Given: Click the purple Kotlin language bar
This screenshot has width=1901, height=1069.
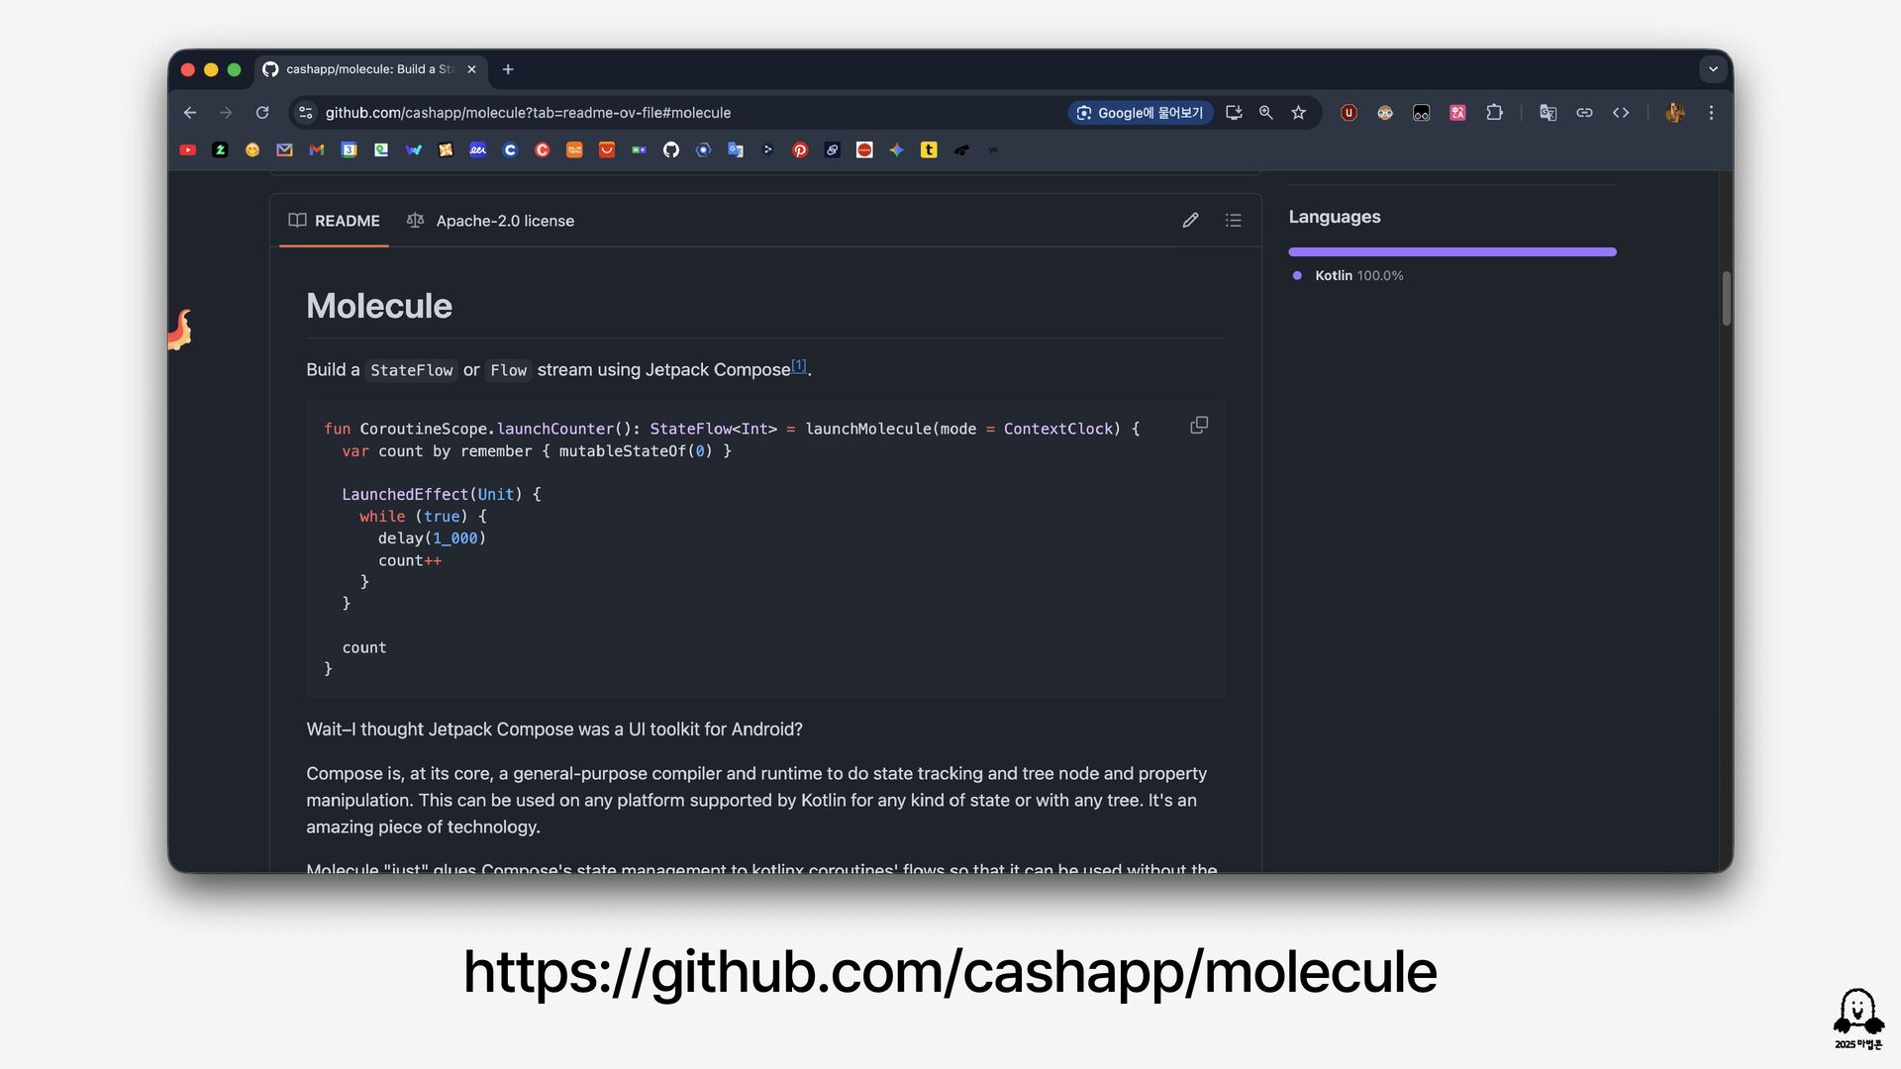Looking at the screenshot, I should (1451, 252).
